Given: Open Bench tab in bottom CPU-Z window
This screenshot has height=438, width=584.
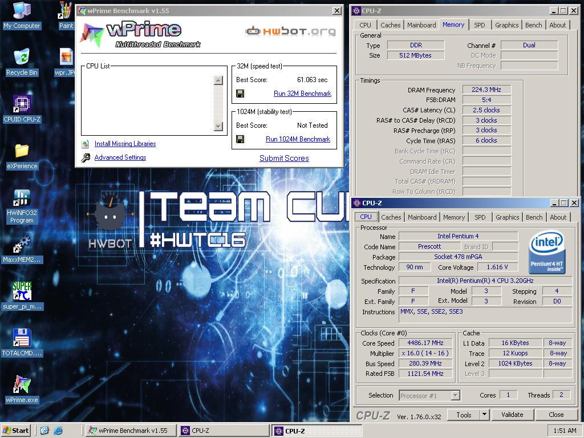Looking at the screenshot, I should 534,217.
